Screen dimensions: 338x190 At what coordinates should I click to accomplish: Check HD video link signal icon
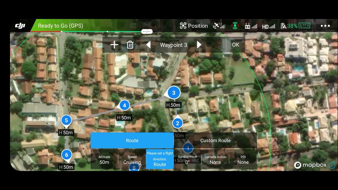point(269,26)
